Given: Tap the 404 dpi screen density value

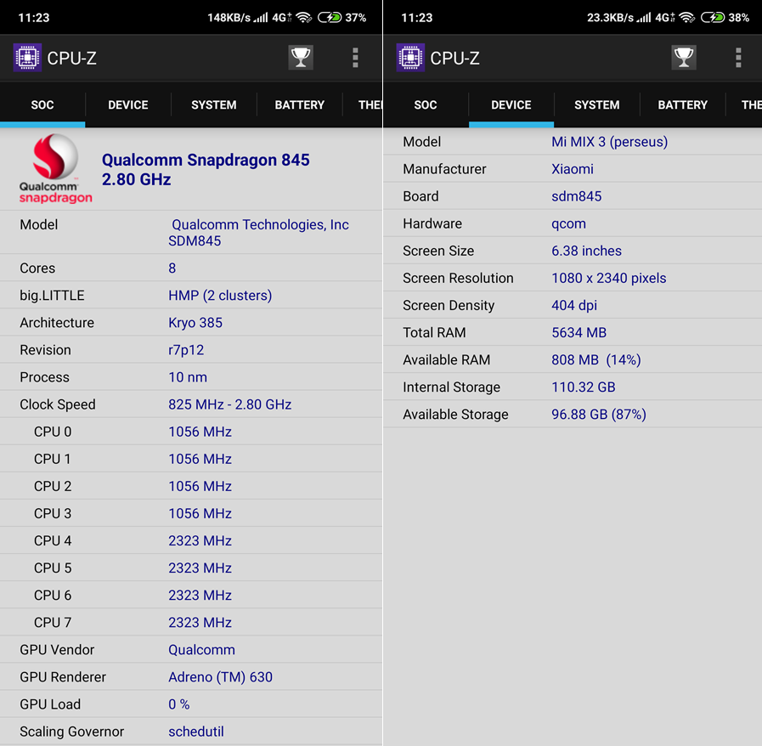Looking at the screenshot, I should pyautogui.click(x=574, y=305).
